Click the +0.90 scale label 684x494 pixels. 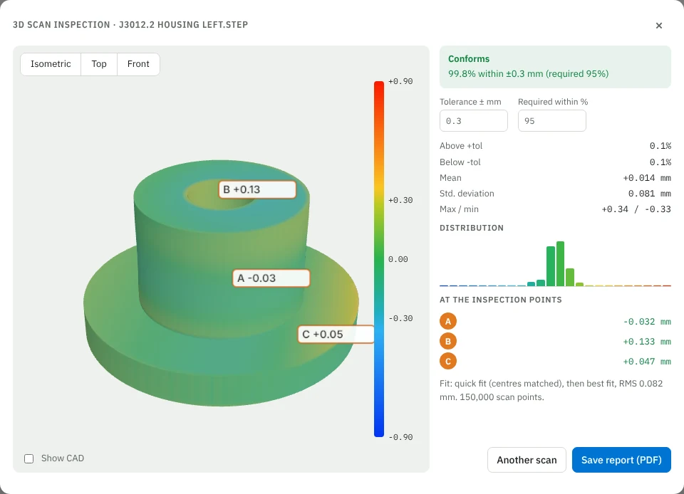(400, 81)
